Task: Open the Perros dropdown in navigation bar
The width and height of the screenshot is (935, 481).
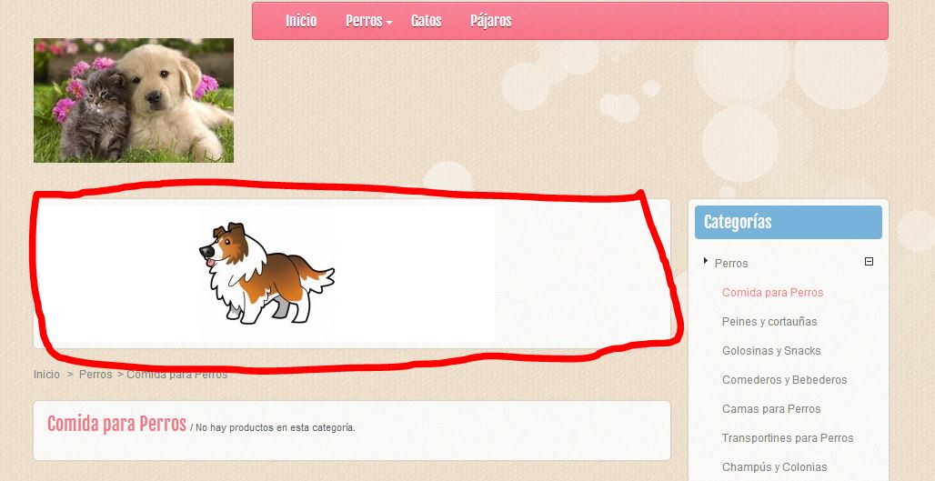Action: point(364,21)
